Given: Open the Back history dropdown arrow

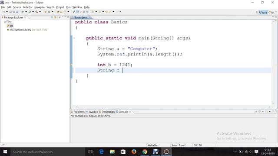Looking at the screenshot, I should [113, 12].
